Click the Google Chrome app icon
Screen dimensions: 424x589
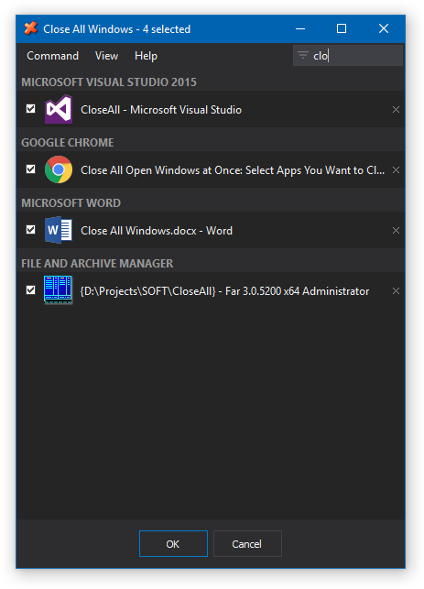click(x=59, y=169)
